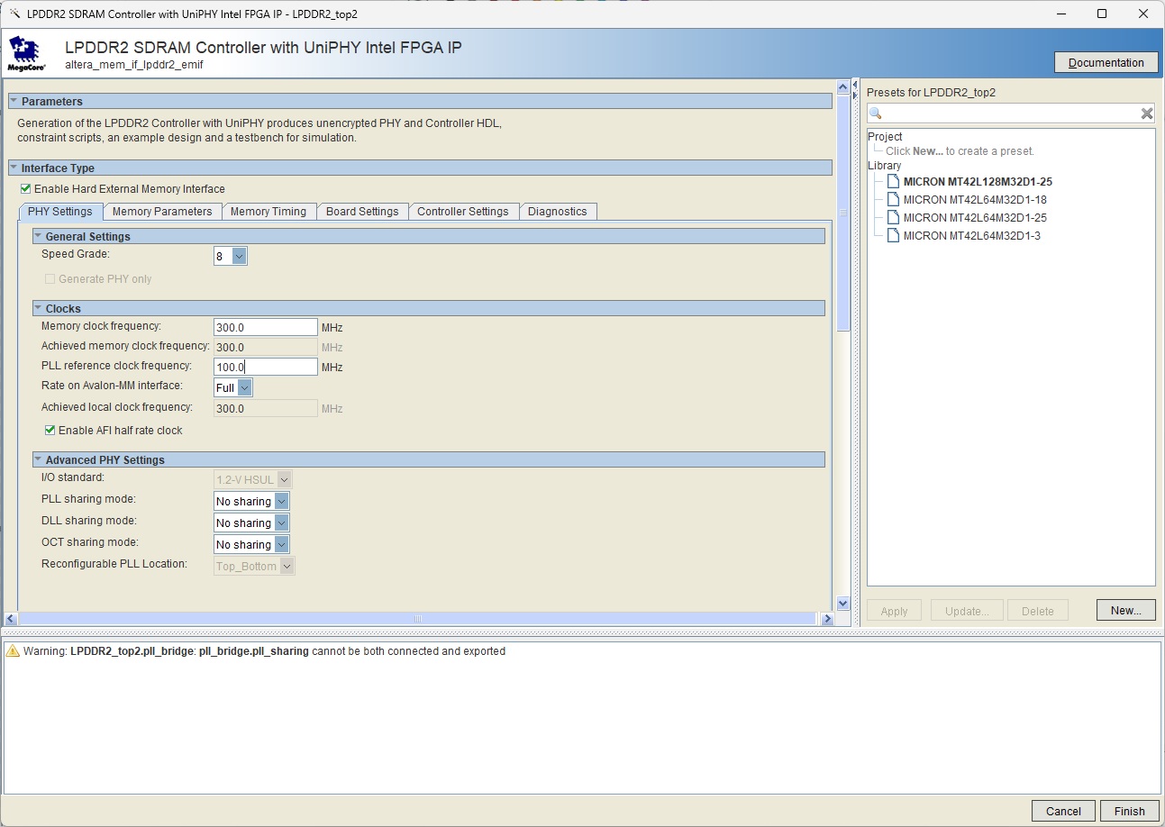Focus the presets search field

tap(1011, 114)
